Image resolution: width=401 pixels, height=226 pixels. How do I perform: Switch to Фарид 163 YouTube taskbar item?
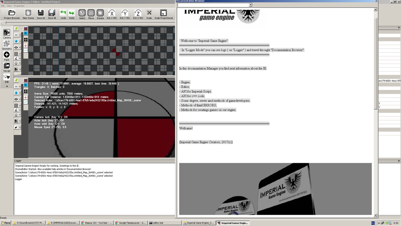pos(96,223)
